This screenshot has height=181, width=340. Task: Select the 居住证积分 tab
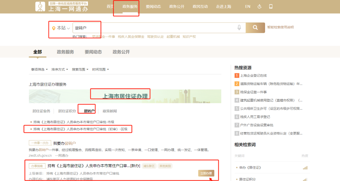67,111
